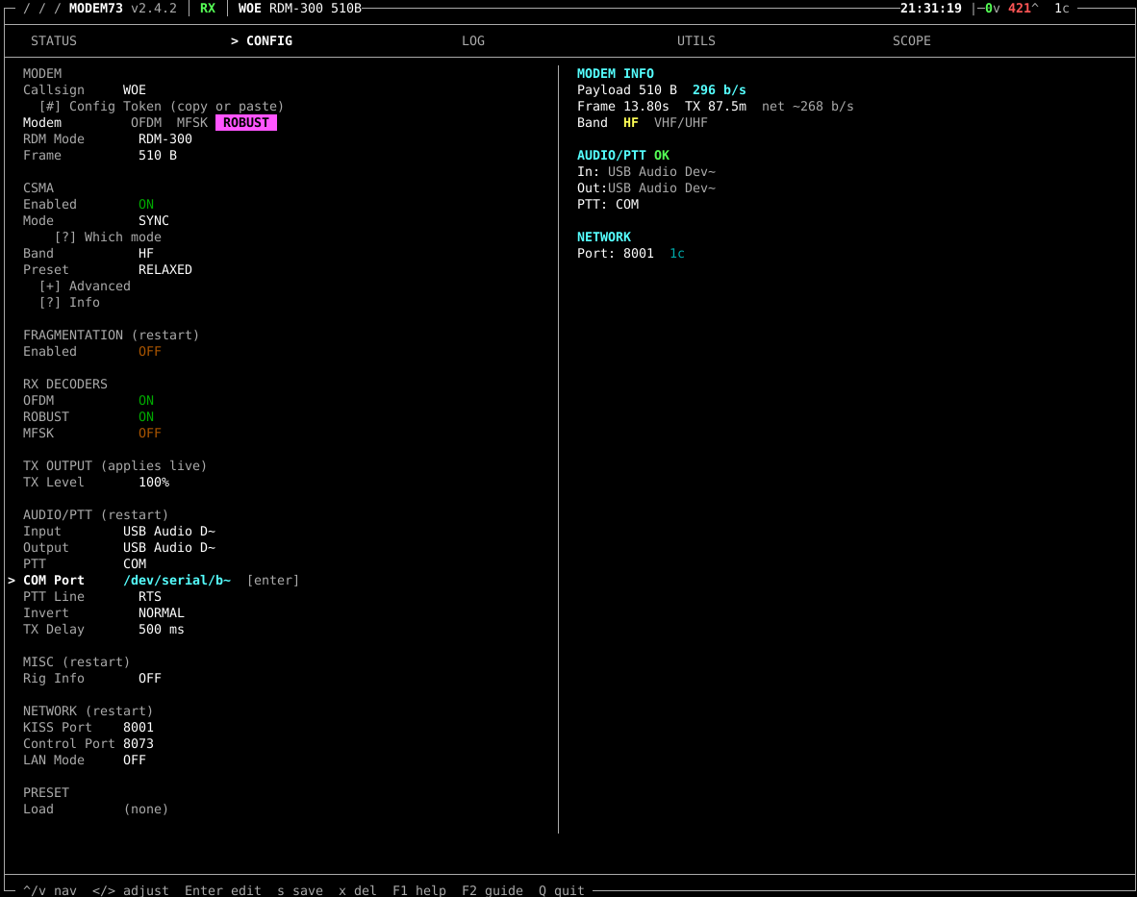This screenshot has height=897, width=1137.
Task: Click the RX state indicator in header
Action: [x=208, y=9]
